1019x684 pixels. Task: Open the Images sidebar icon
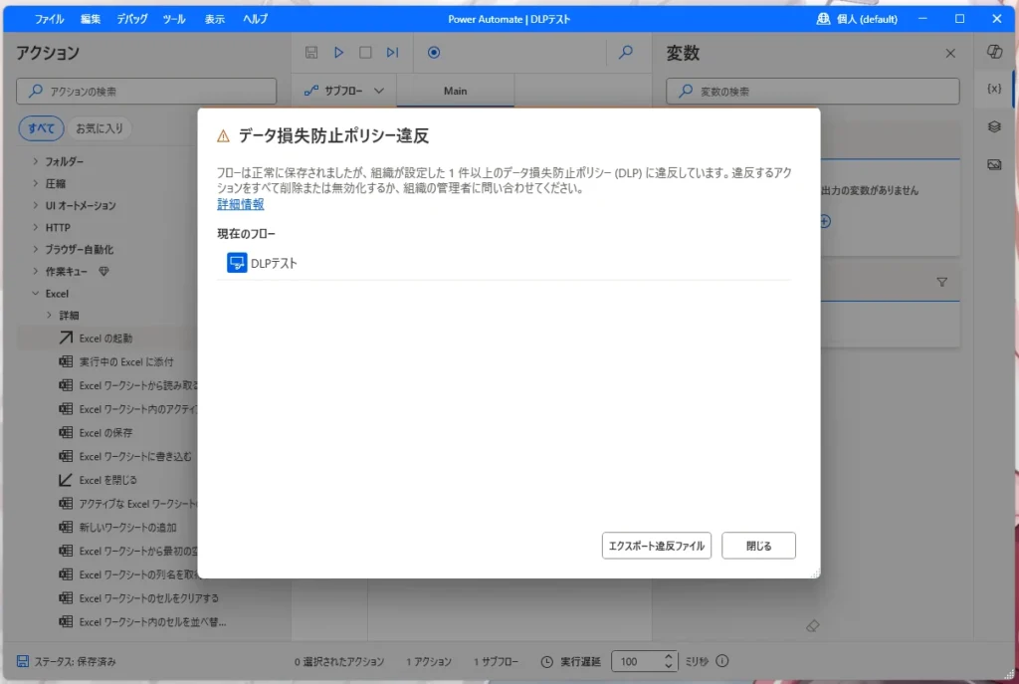[994, 164]
